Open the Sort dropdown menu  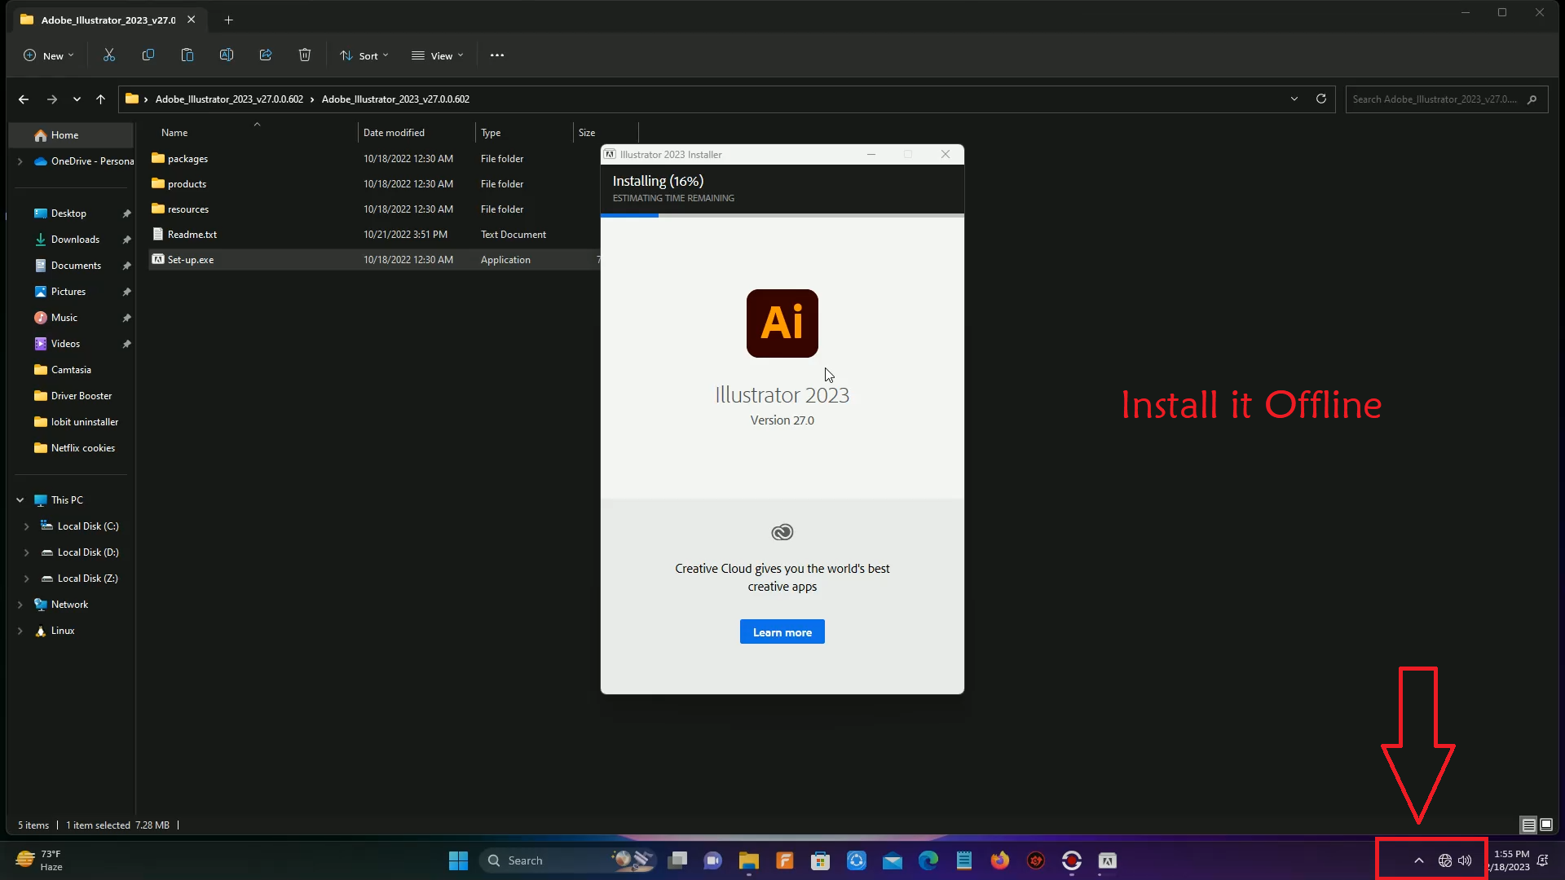pos(364,55)
